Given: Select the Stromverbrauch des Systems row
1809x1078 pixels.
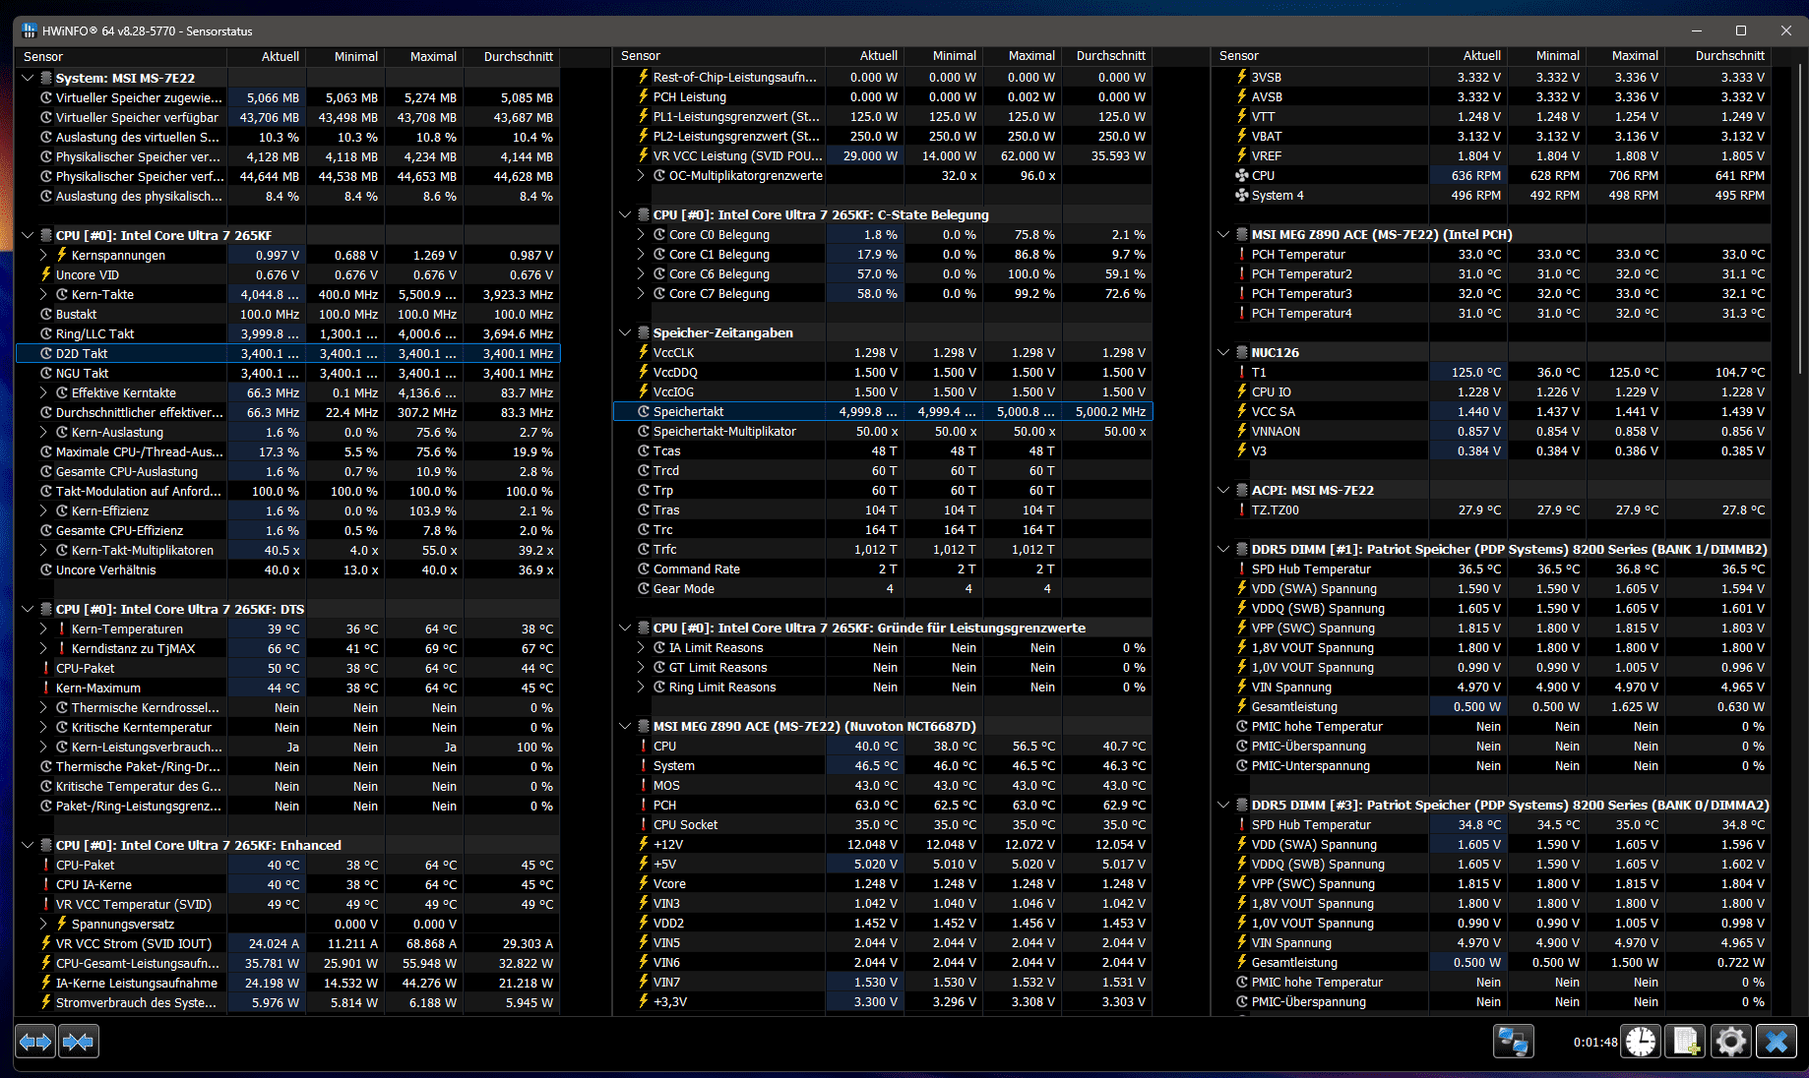Looking at the screenshot, I should [288, 1002].
